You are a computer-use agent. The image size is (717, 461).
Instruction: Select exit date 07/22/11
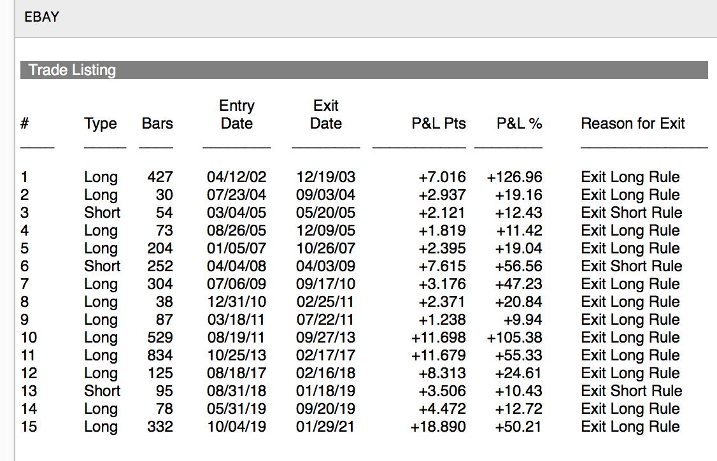pyautogui.click(x=325, y=320)
